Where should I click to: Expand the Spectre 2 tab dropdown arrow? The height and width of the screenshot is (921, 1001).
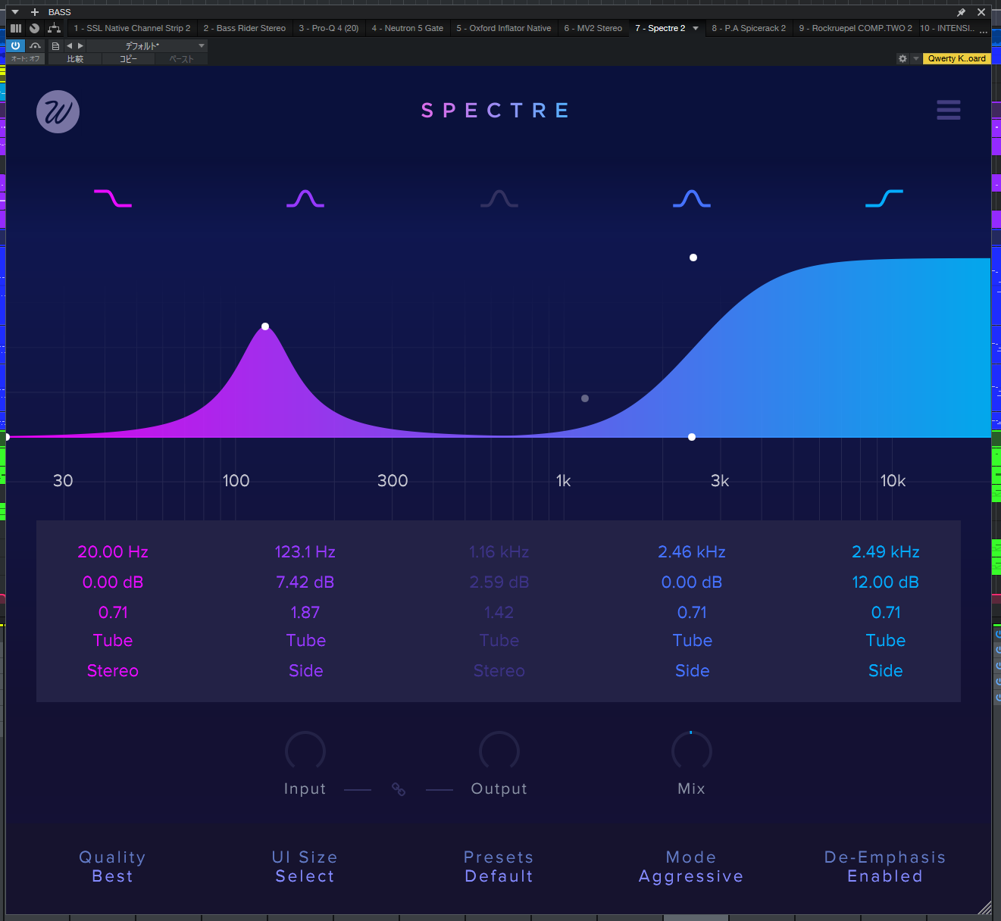696,29
